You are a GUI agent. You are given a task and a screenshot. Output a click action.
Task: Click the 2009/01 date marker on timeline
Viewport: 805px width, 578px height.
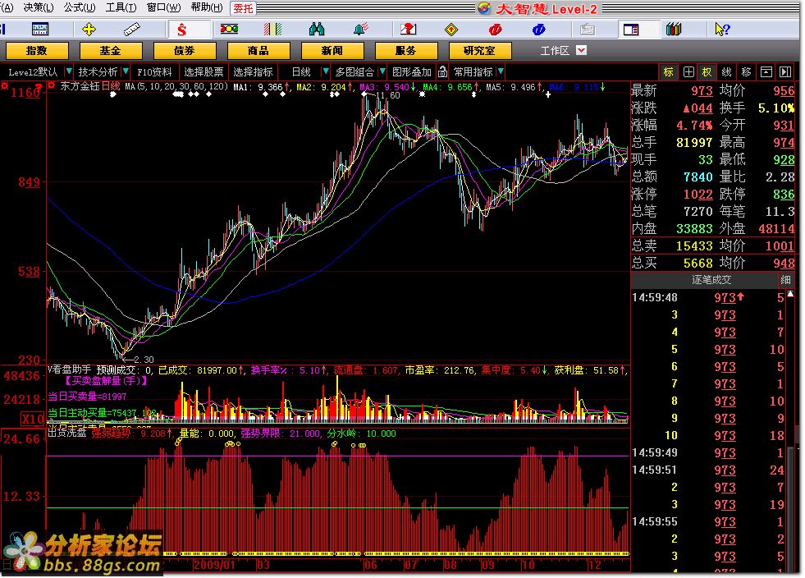[214, 565]
